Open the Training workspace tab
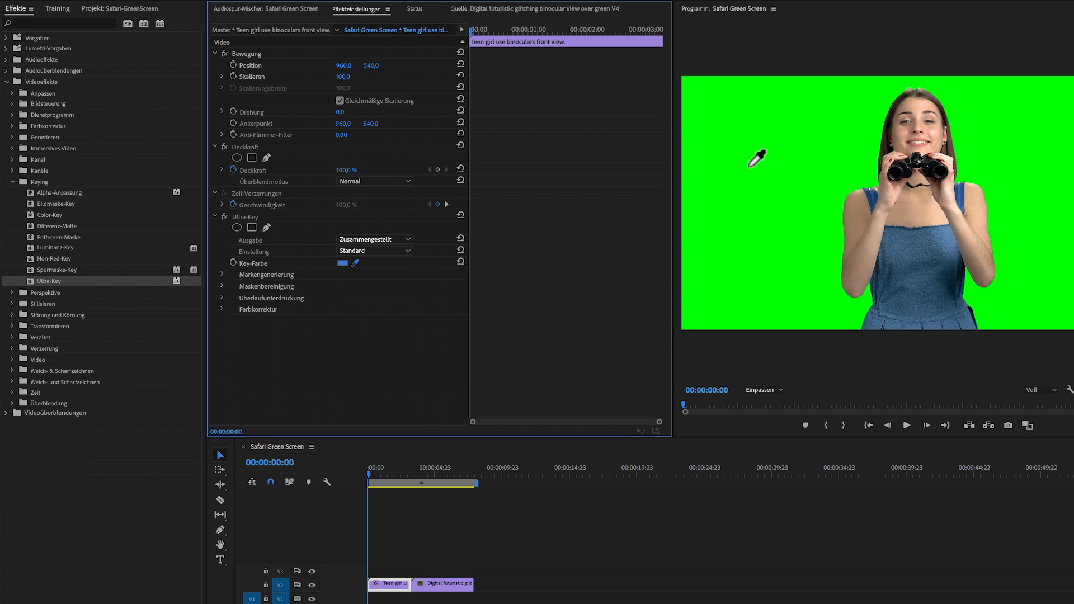The height and width of the screenshot is (604, 1074). tap(58, 8)
